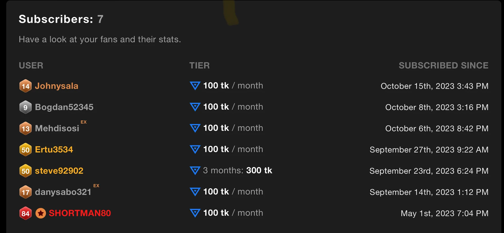Click Johnysala's level 14 badge icon
The image size is (504, 233).
pos(25,86)
